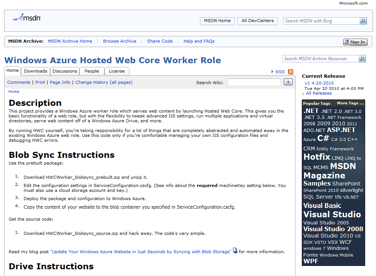This screenshot has height=276, width=376.
Task: Open the v1 4-20-2010 release link
Action: [x=319, y=83]
